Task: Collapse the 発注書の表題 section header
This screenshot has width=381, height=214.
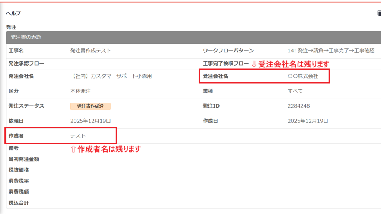Action: 26,37
